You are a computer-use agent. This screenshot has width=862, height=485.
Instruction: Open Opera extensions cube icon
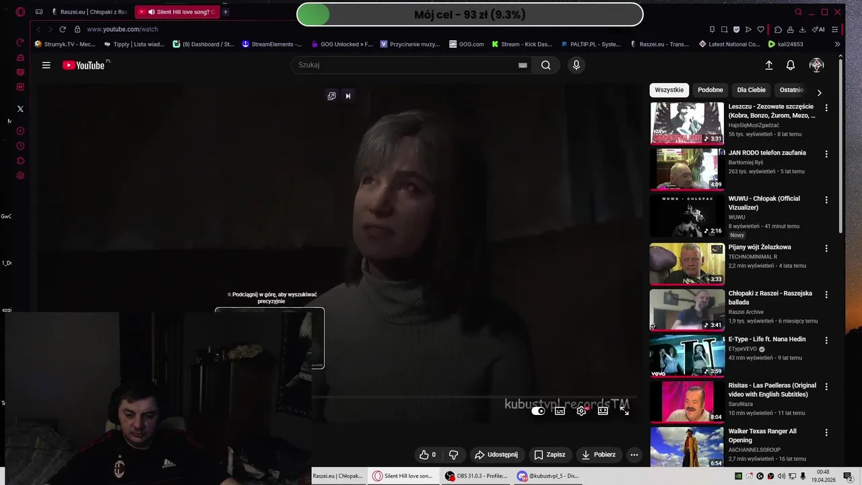tap(778, 30)
